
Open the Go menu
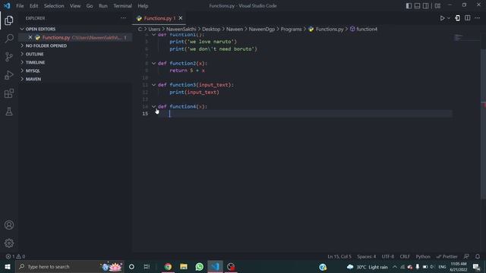click(90, 6)
